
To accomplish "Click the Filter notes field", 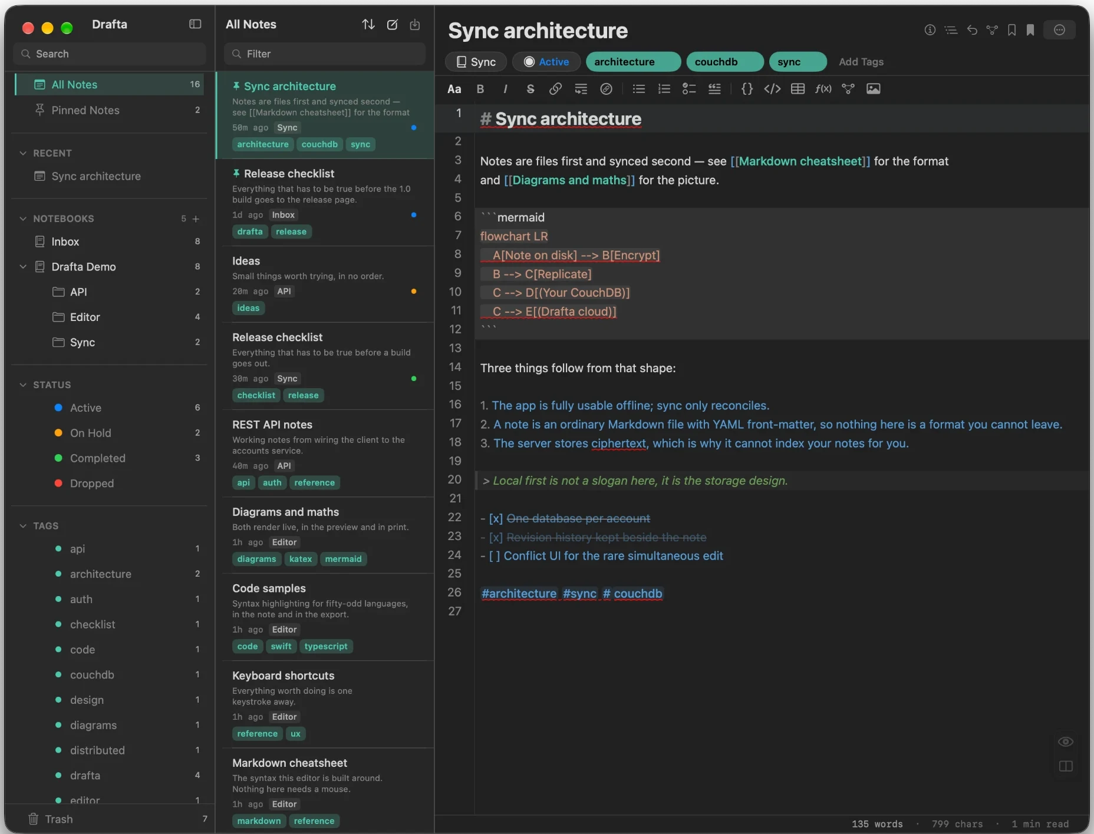I will click(325, 54).
